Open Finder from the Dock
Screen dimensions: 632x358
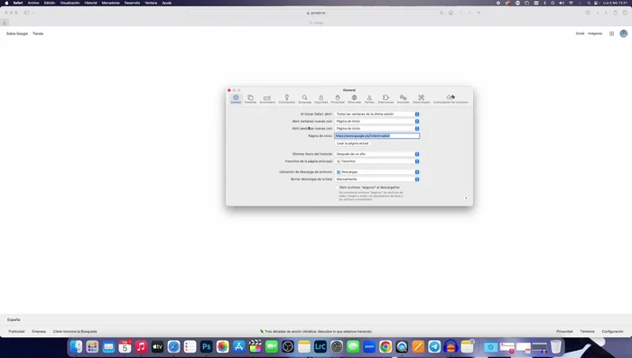[76, 346]
